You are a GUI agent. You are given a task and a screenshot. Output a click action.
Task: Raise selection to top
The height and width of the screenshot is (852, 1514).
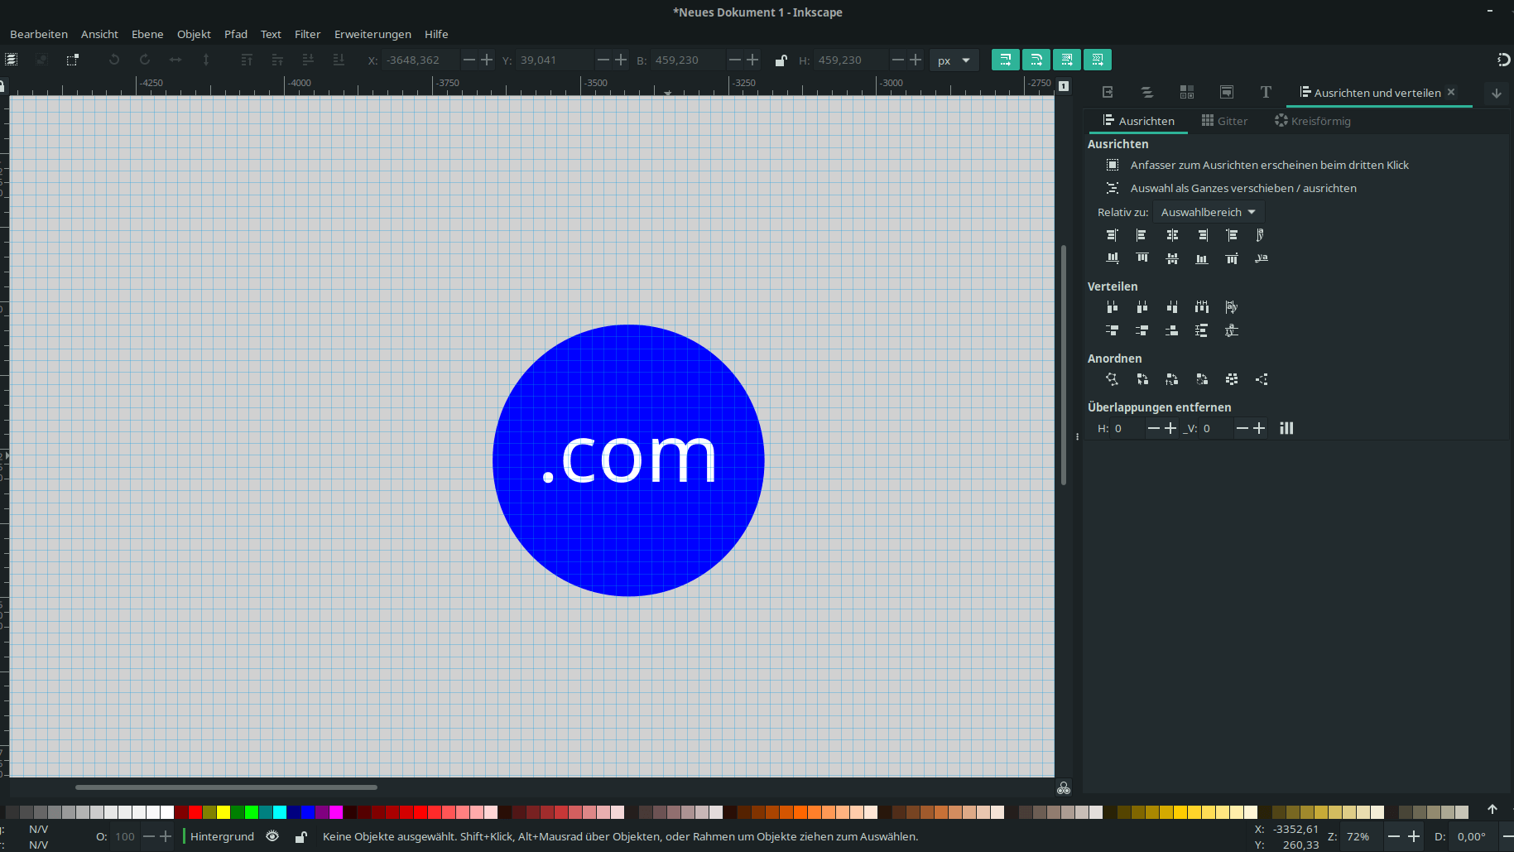pos(247,60)
